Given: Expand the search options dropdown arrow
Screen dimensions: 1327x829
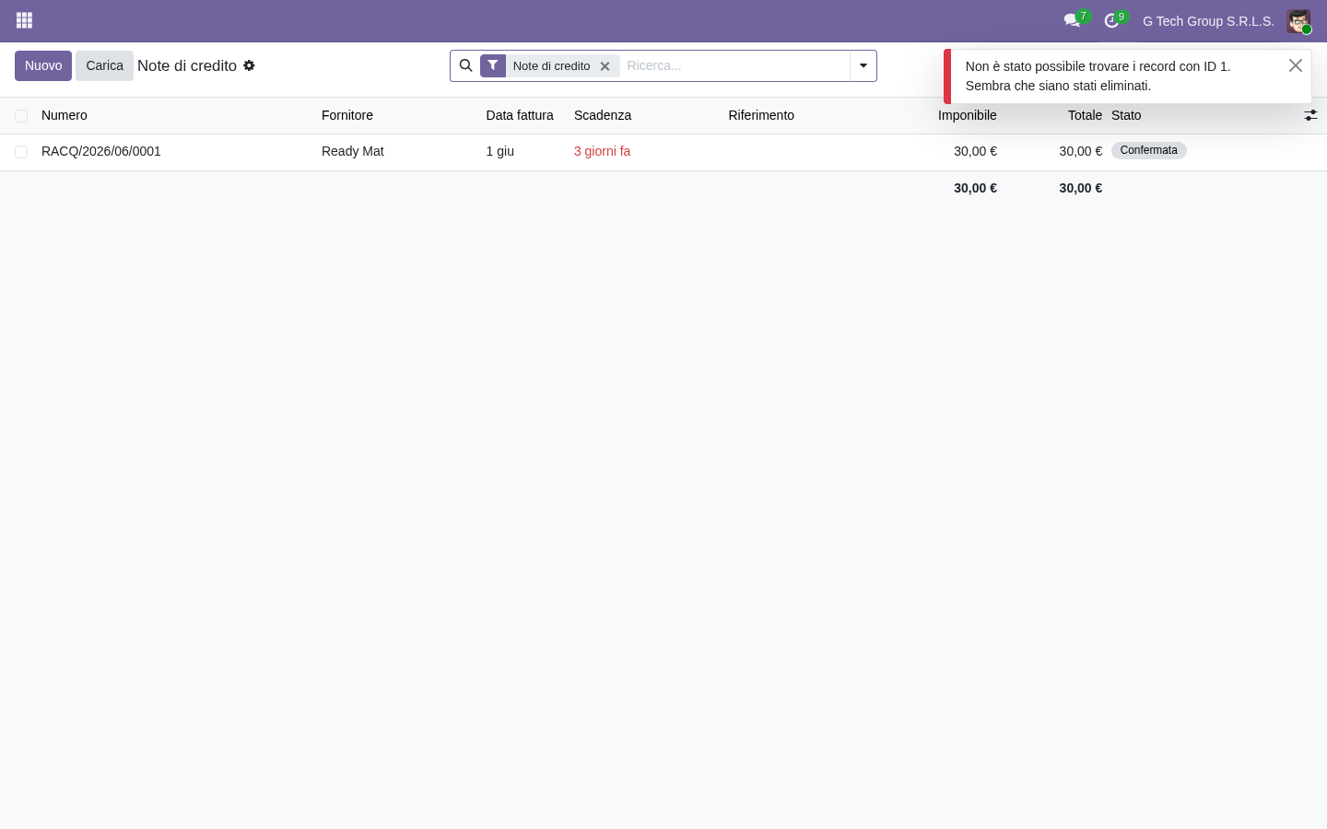Looking at the screenshot, I should click(863, 65).
